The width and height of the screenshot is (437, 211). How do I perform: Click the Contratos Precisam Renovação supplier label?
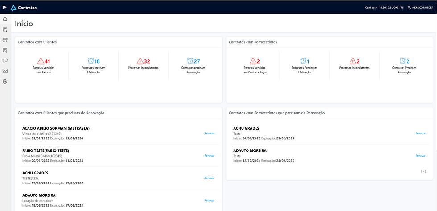click(x=404, y=70)
